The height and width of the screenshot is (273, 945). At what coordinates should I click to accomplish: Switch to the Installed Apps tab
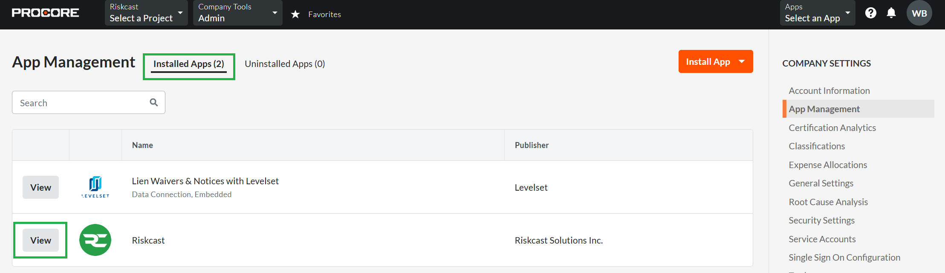(x=189, y=64)
